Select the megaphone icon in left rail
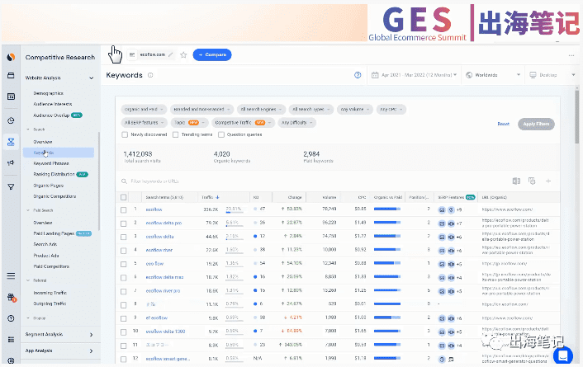The height and width of the screenshot is (367, 583). pyautogui.click(x=11, y=162)
